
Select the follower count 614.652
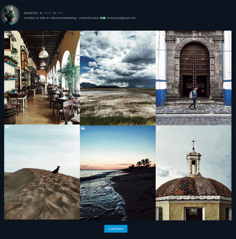point(47,13)
